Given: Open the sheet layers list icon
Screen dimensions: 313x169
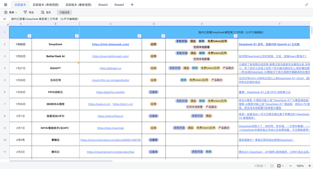Looking at the screenshot, I should click(6, 5).
